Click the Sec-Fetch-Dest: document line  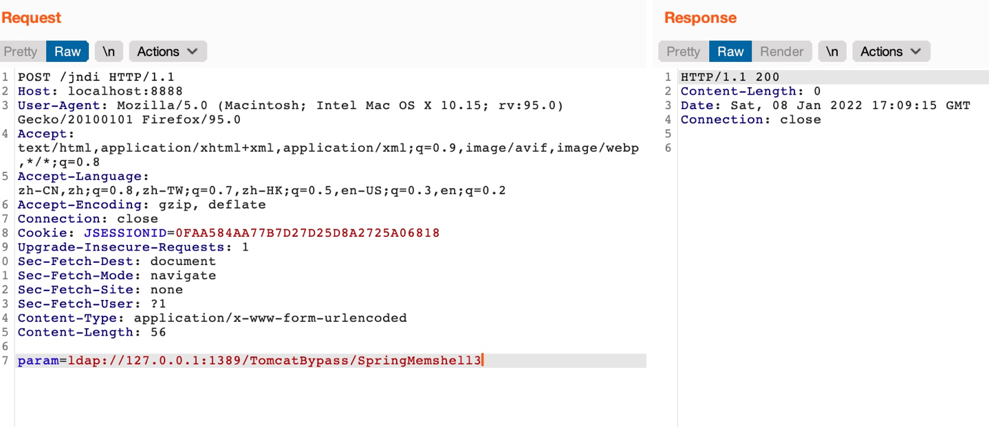tap(117, 262)
